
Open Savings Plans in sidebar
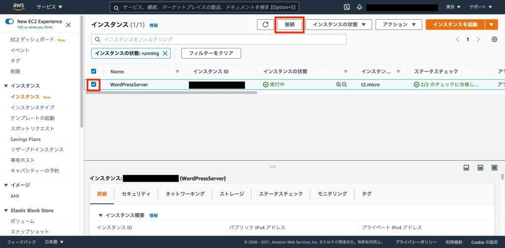coord(26,140)
